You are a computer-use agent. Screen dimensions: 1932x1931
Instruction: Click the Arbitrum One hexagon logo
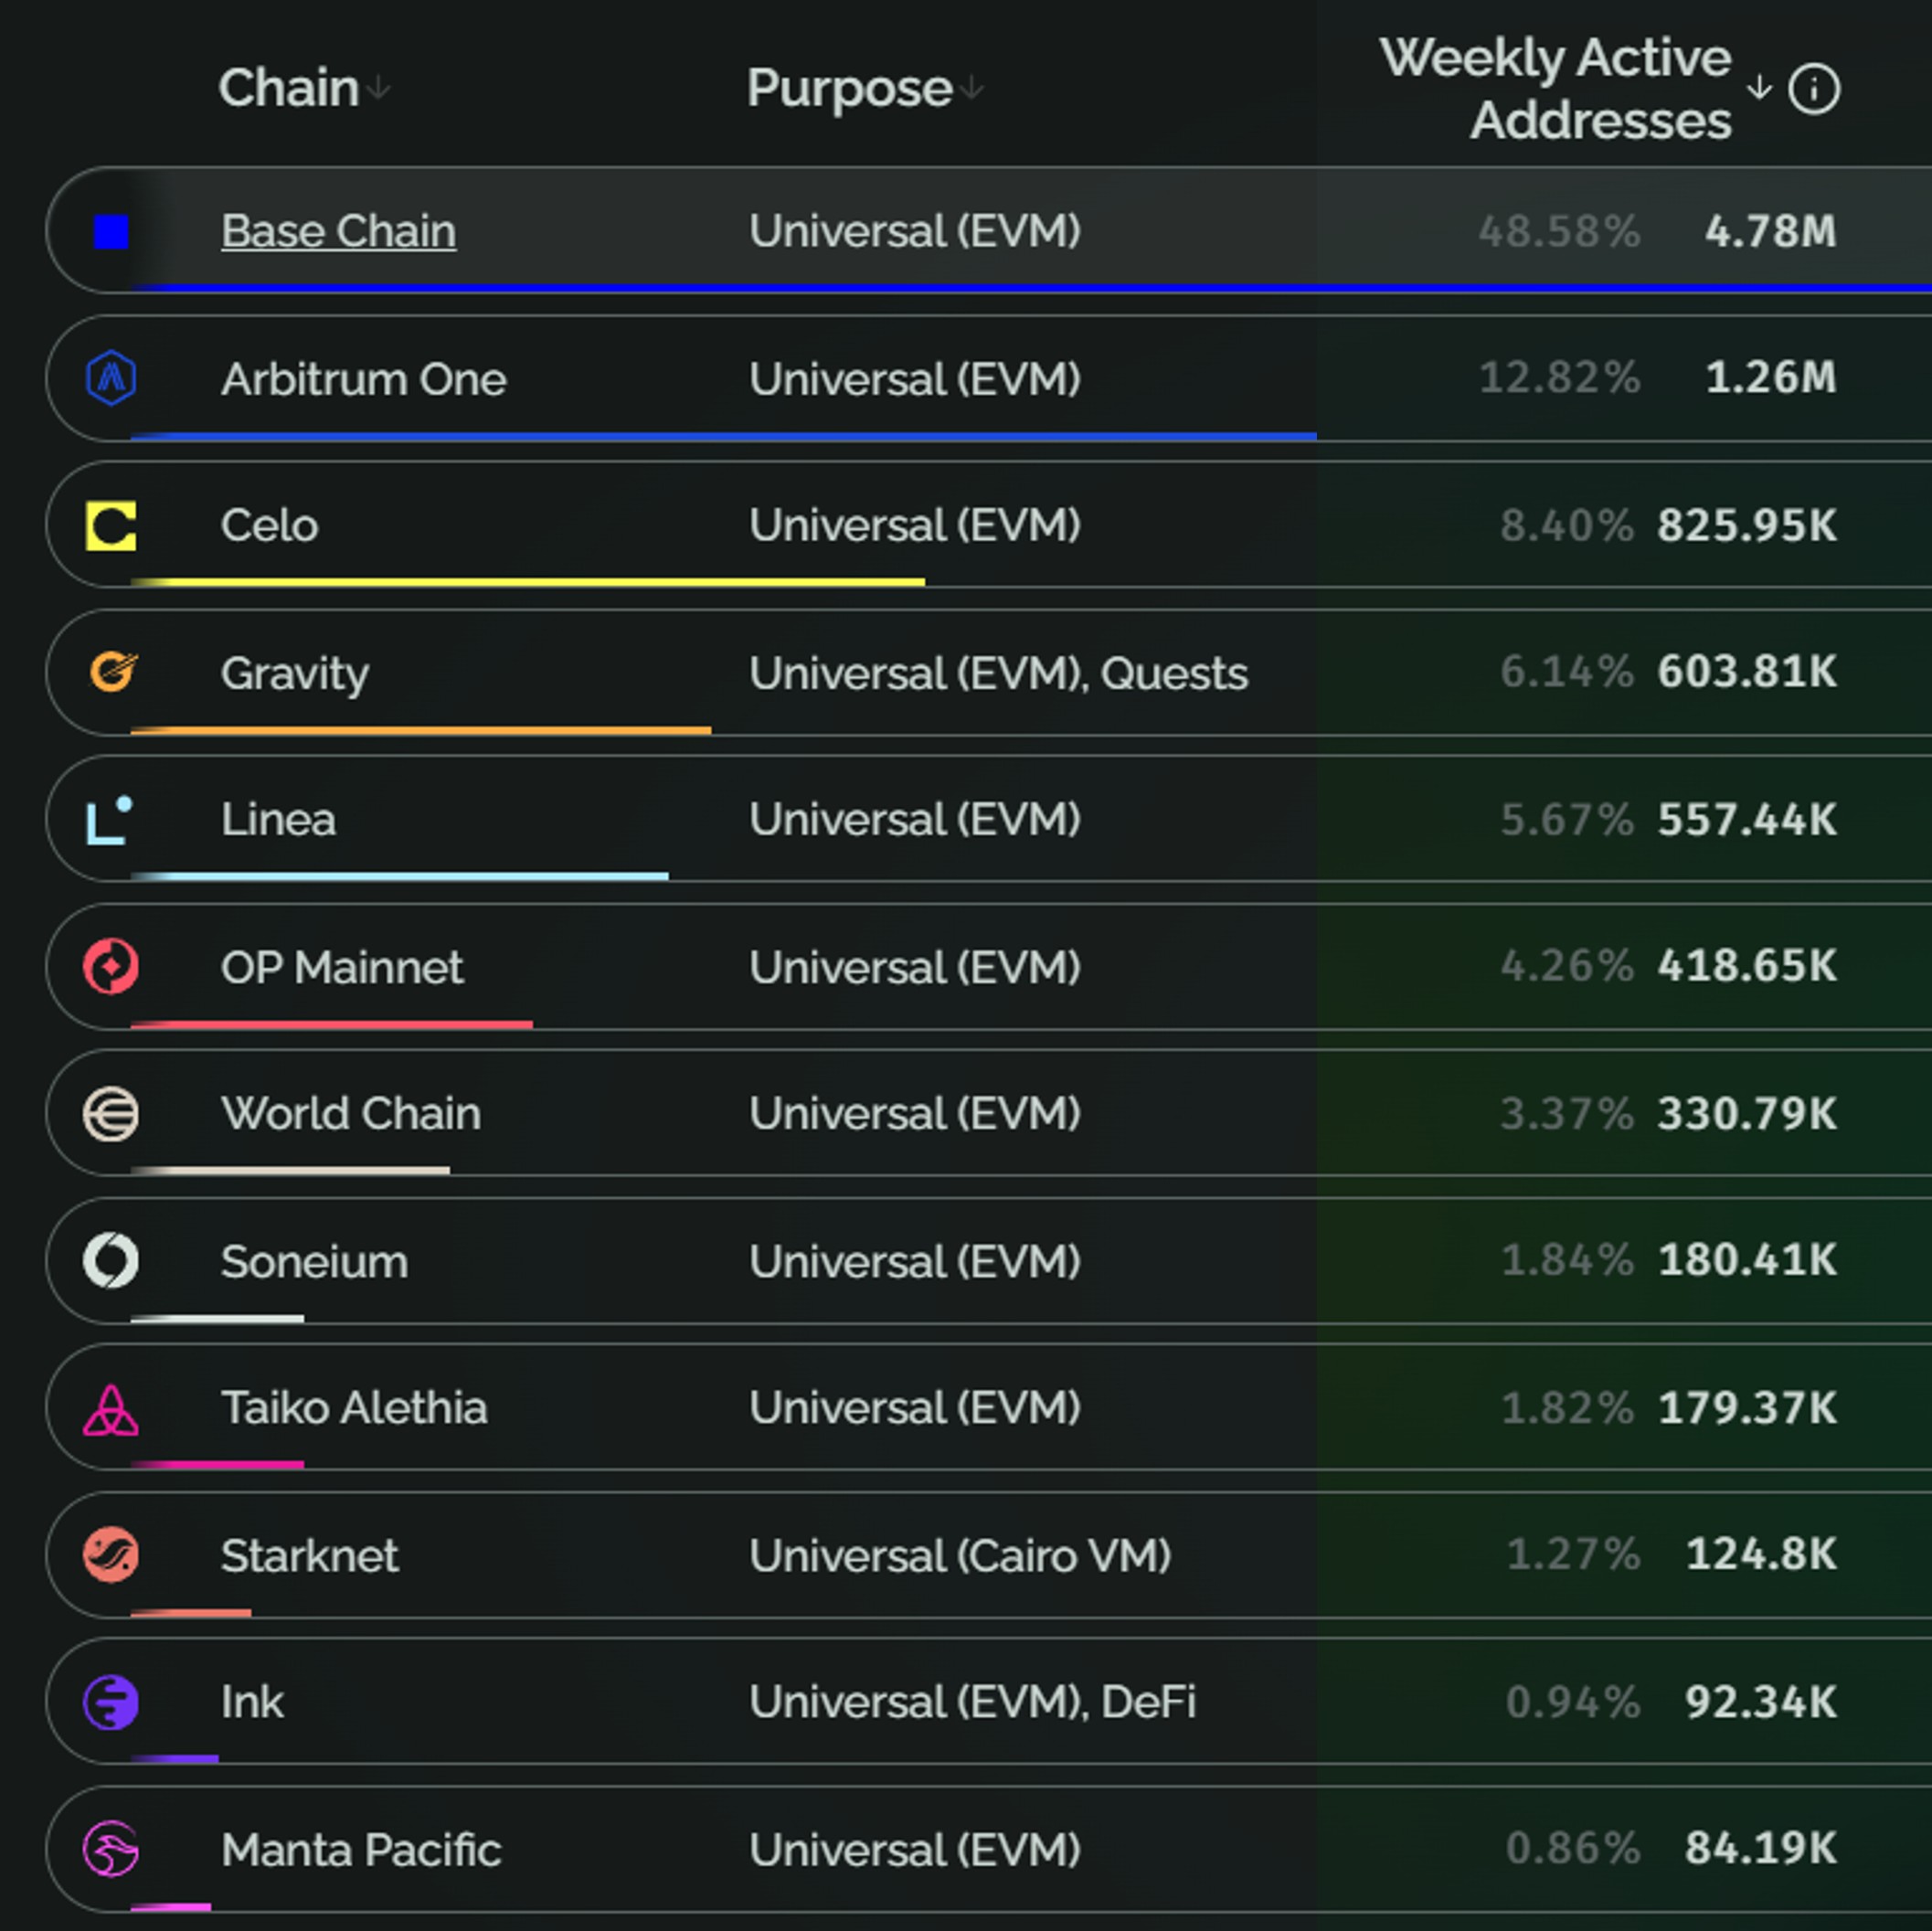click(111, 378)
